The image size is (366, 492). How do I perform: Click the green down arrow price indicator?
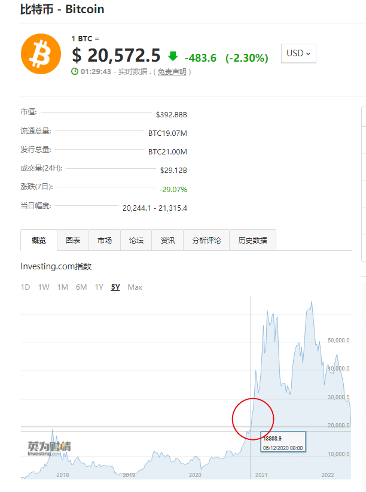click(x=173, y=56)
